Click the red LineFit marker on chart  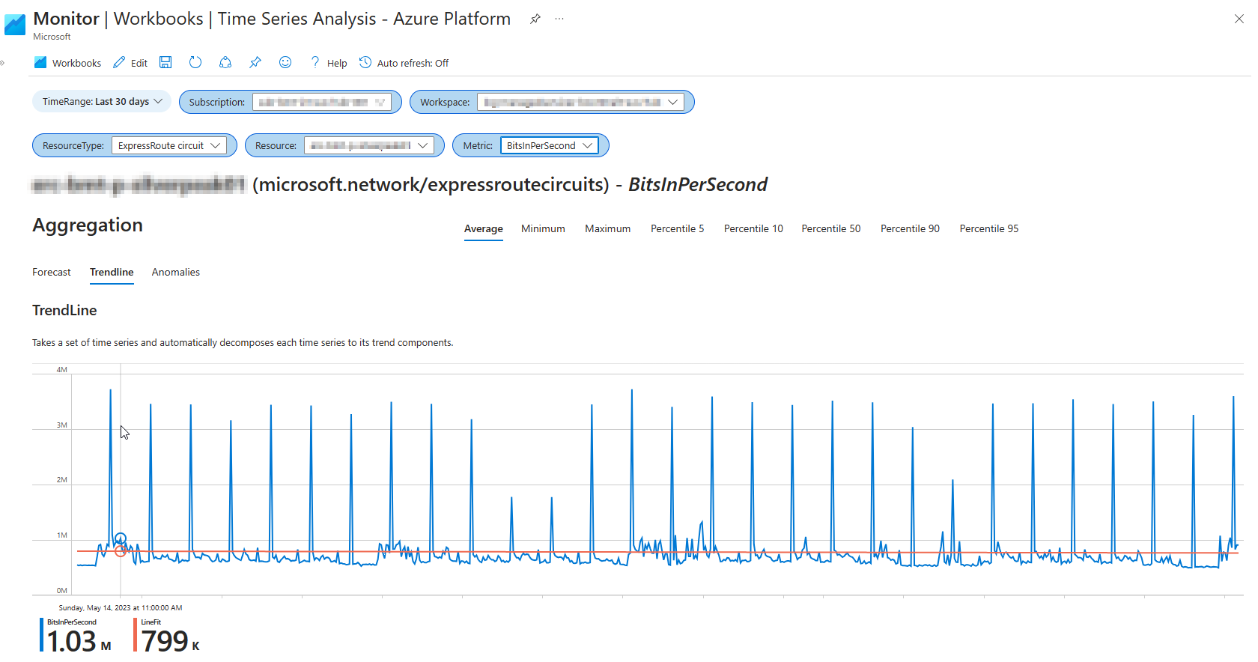(x=121, y=551)
